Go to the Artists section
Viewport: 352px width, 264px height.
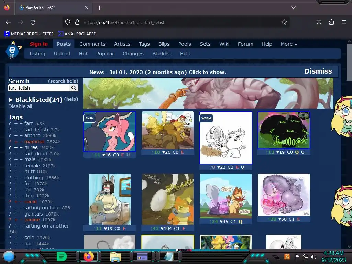tap(122, 44)
